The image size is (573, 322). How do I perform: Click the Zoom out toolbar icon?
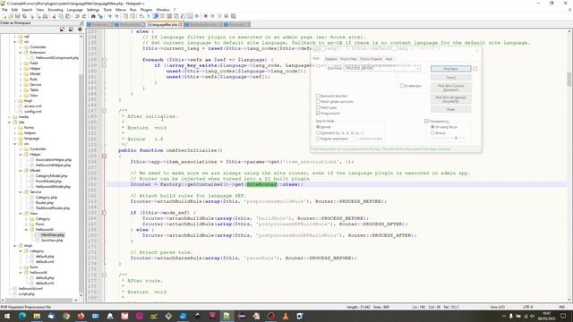[x=116, y=16]
